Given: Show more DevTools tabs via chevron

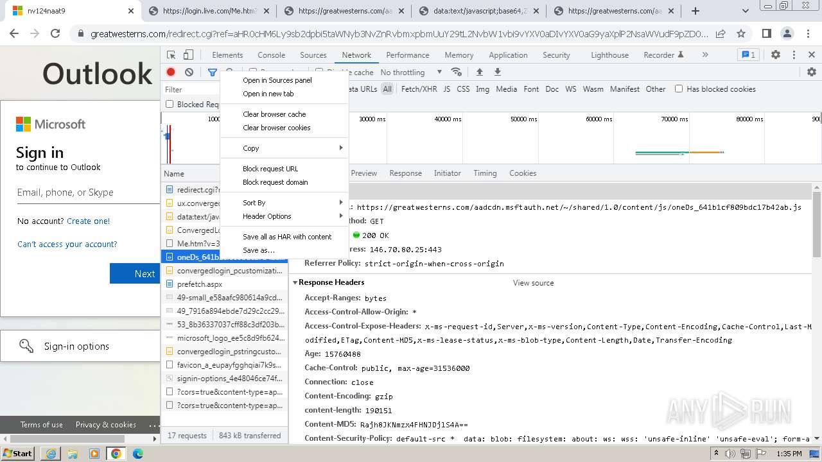Looking at the screenshot, I should (705, 55).
